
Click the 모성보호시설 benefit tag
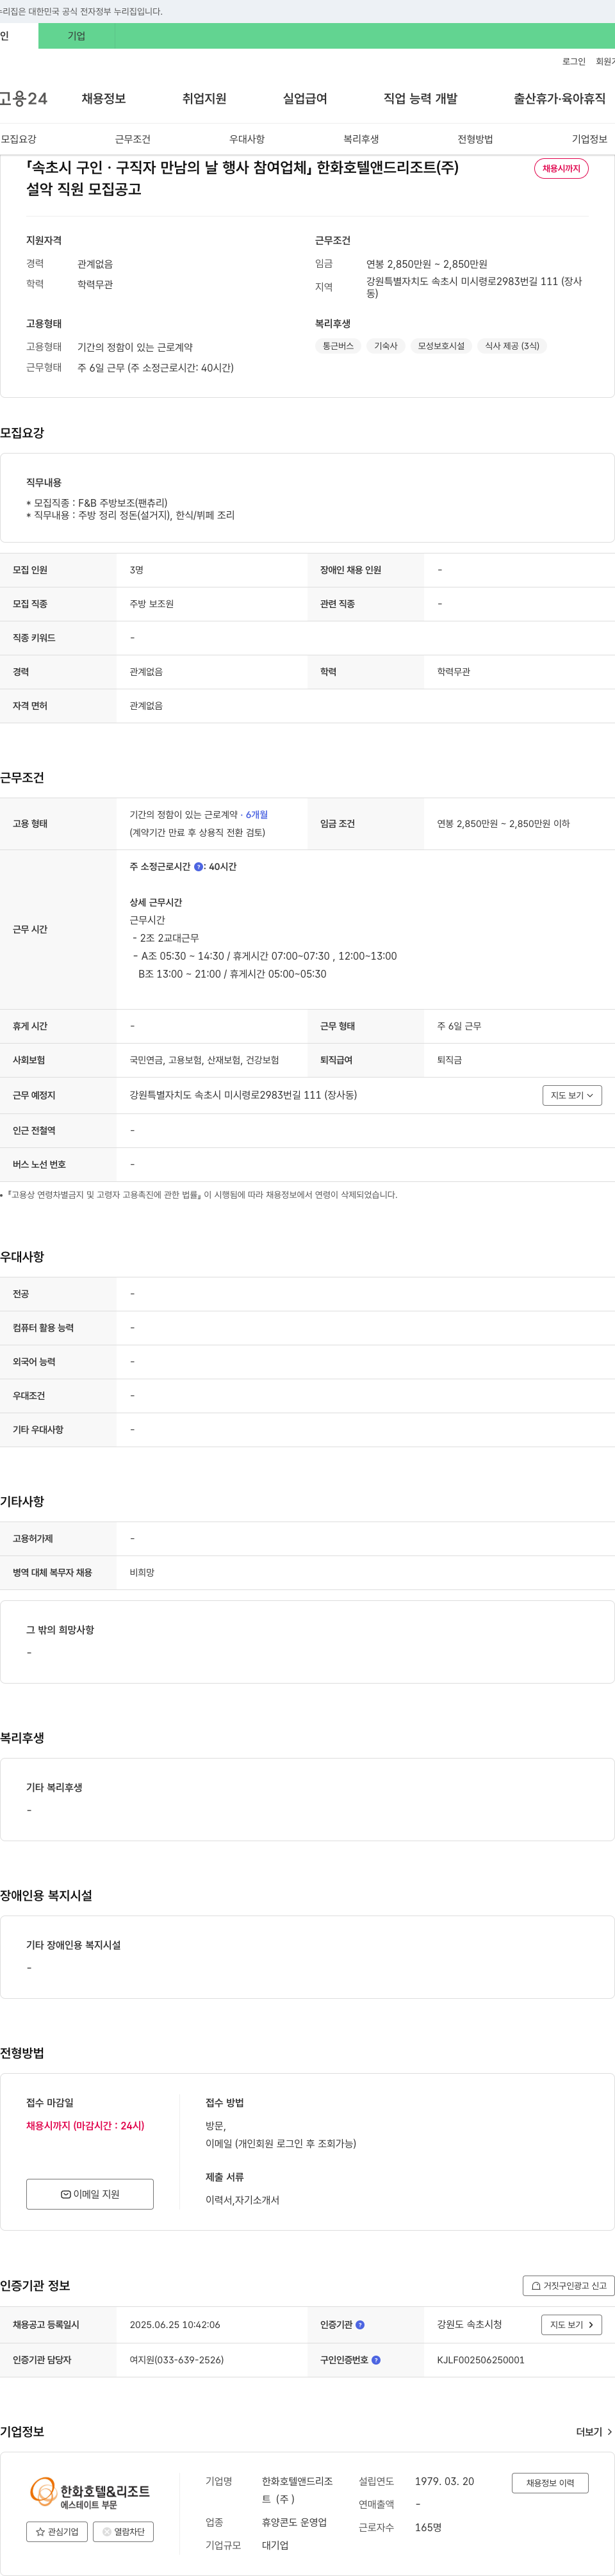tap(441, 346)
